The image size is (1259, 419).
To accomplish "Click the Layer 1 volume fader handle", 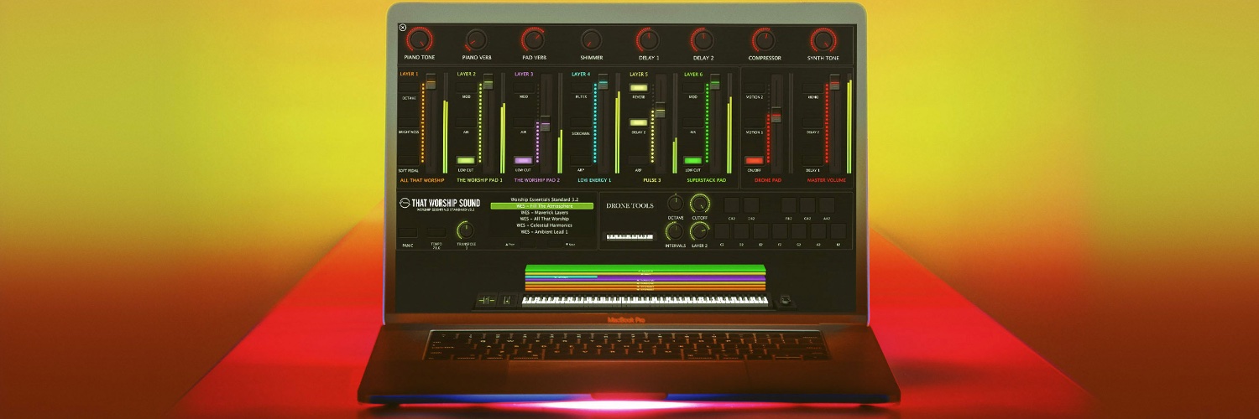I will pos(431,81).
